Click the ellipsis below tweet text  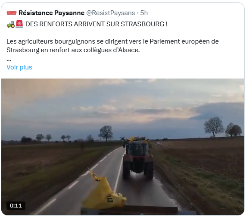9,60
